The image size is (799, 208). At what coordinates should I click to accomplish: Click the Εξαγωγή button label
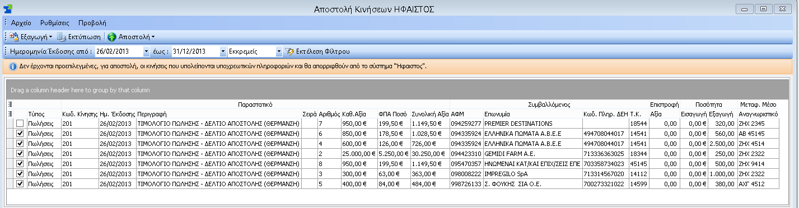coord(34,37)
